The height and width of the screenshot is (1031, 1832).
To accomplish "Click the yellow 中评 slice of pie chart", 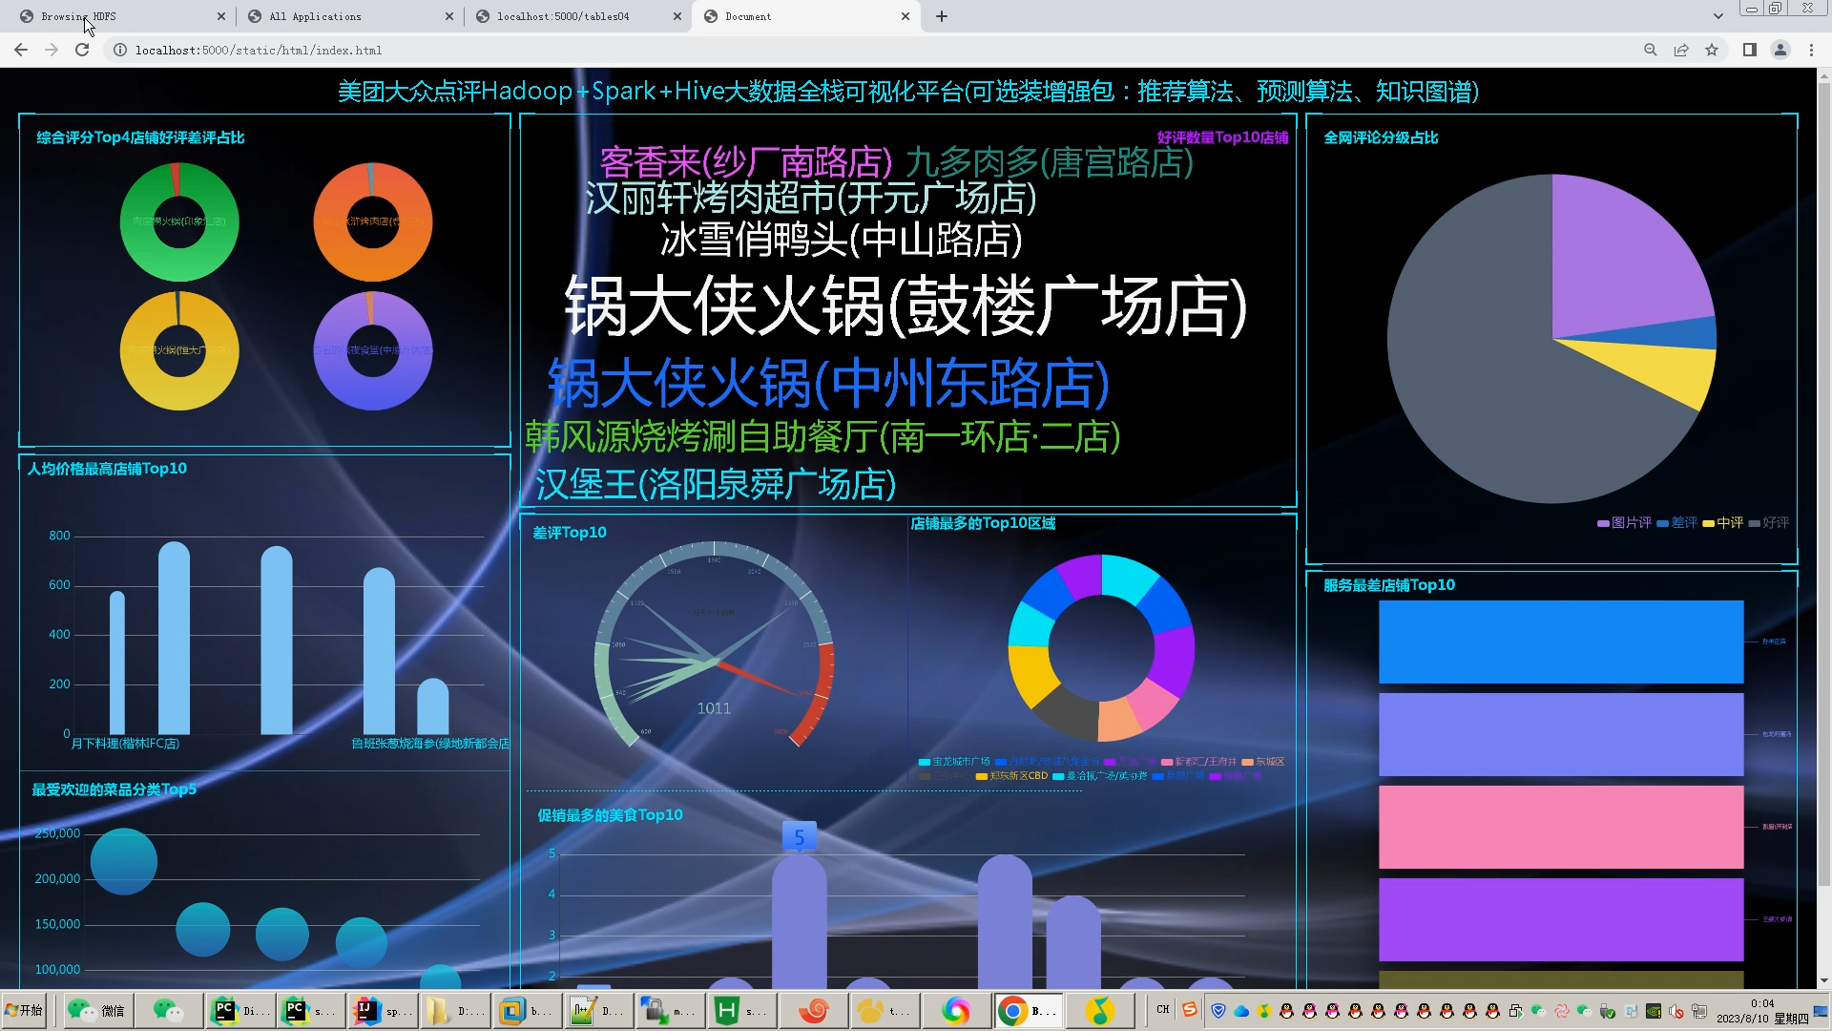I will (1676, 372).
